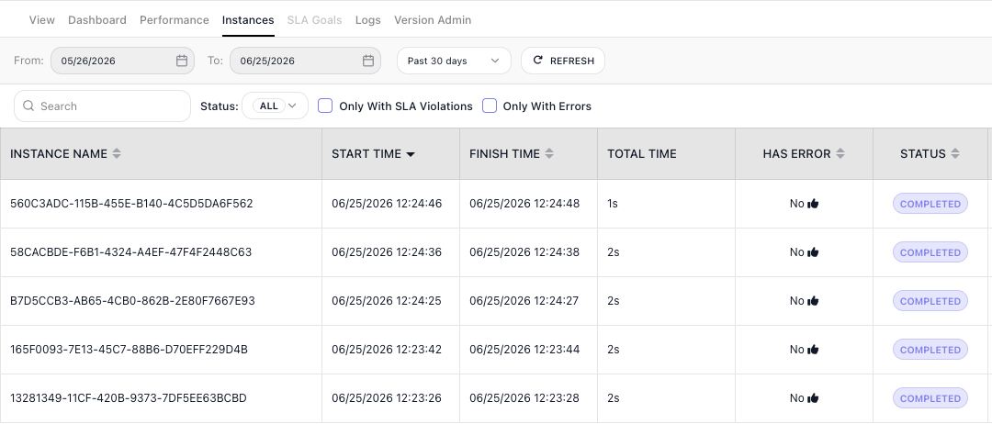Image resolution: width=992 pixels, height=424 pixels.
Task: Open the Past 30 days dropdown
Action: [454, 61]
